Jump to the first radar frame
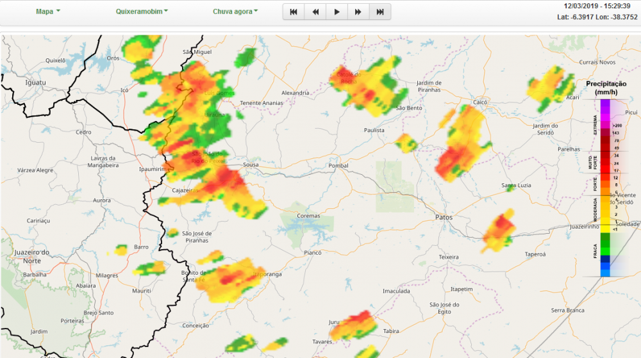 click(294, 12)
